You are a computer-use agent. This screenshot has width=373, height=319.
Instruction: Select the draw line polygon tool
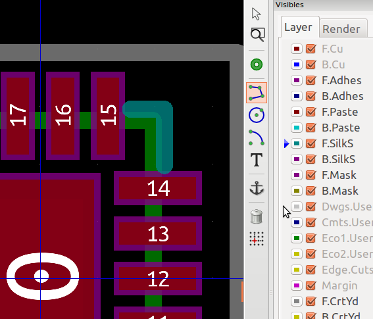[x=257, y=93]
